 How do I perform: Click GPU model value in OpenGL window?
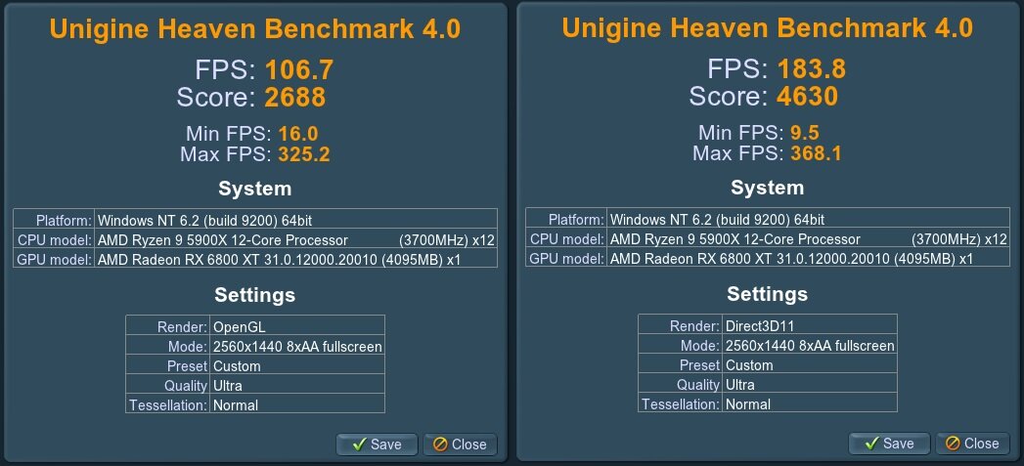[295, 259]
